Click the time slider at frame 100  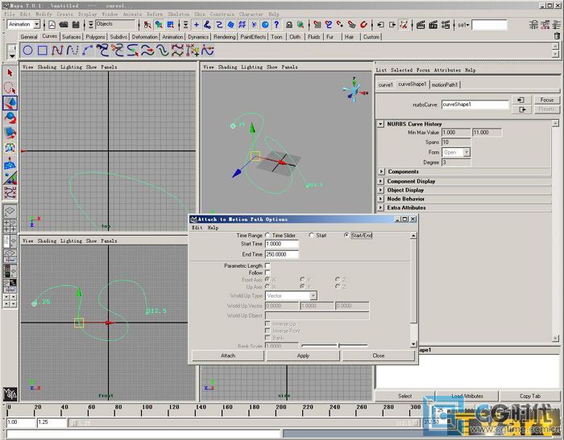click(x=143, y=409)
